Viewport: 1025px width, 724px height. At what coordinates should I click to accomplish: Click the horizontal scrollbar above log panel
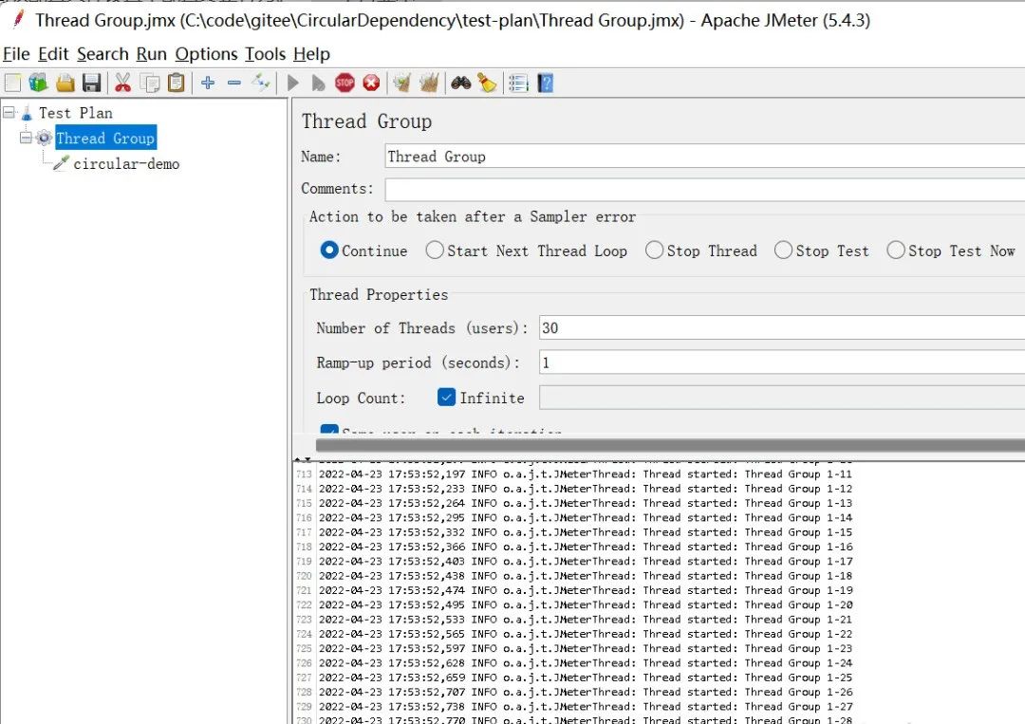click(x=670, y=445)
